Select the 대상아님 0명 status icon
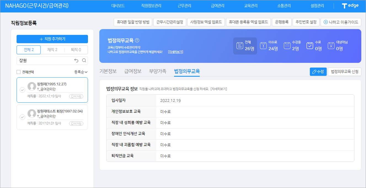Viewport: 366px width, 188px height. [331, 46]
